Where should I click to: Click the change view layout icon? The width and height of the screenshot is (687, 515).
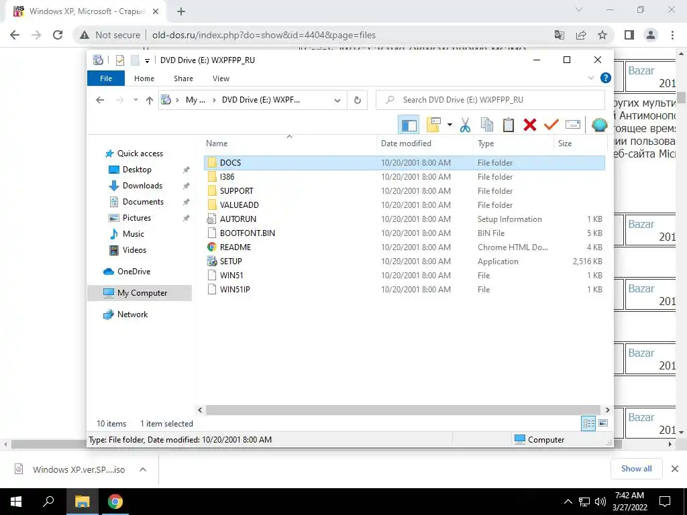coord(433,125)
